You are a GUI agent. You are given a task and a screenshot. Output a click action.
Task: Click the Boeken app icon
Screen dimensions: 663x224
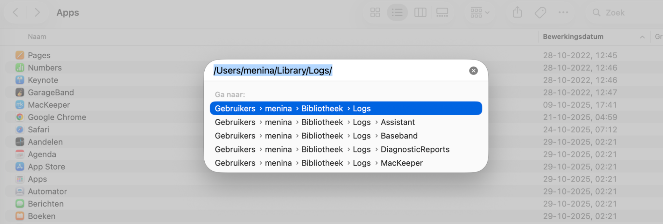[20, 216]
